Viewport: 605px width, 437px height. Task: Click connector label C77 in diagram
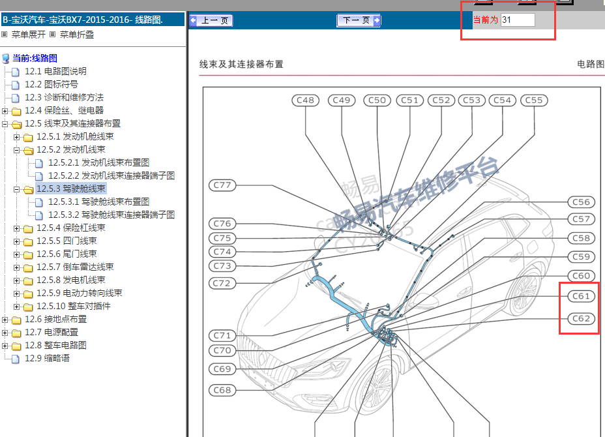[222, 185]
